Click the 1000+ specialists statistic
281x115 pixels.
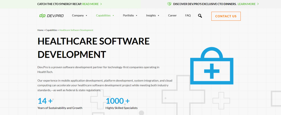coord(117,101)
